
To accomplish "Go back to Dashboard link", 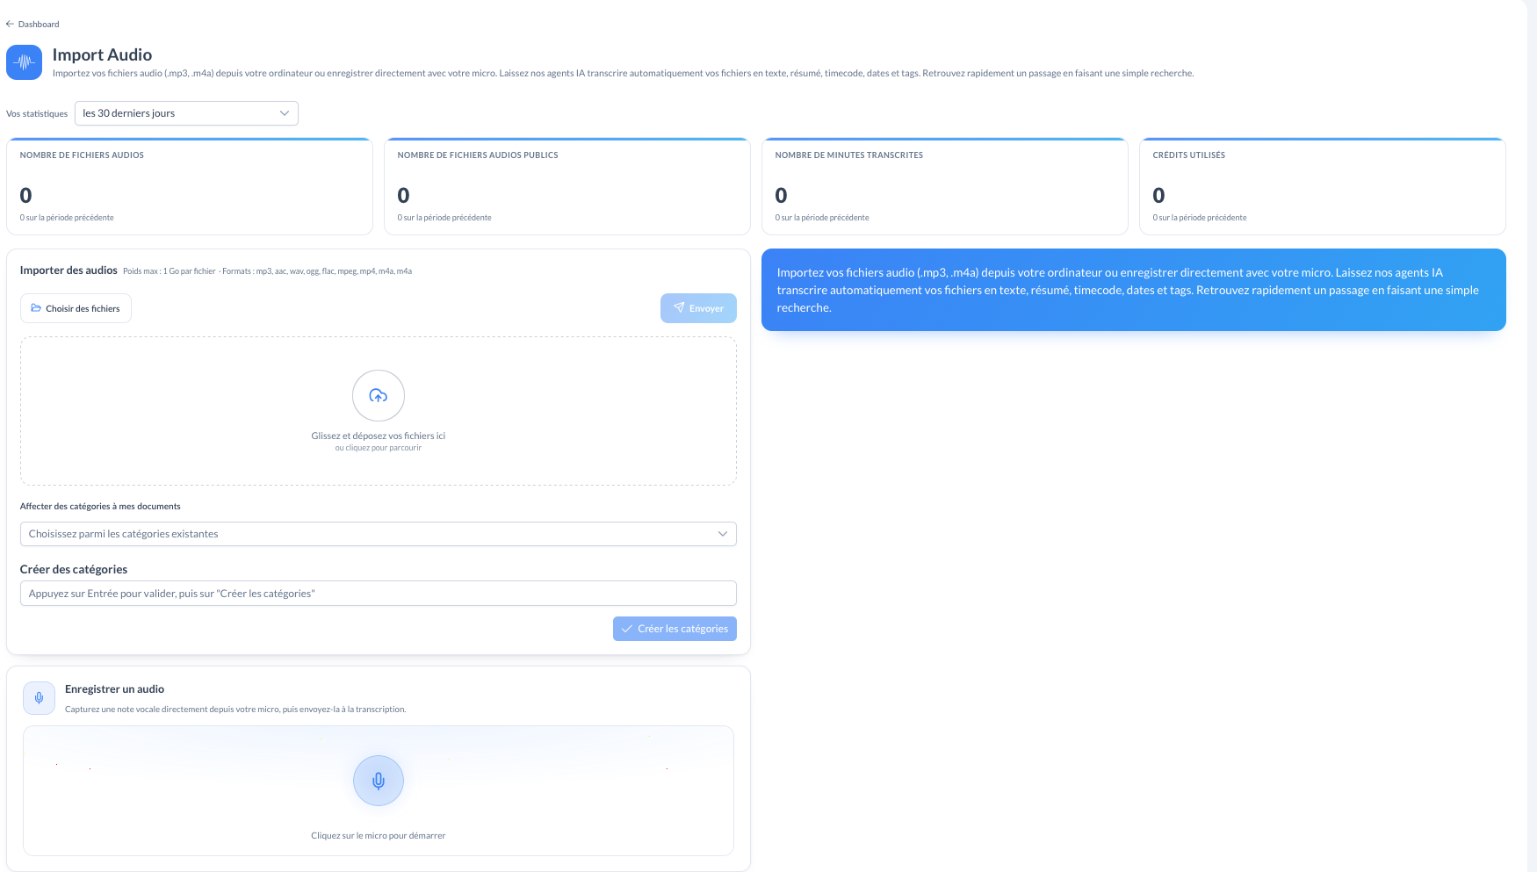I will click(32, 24).
